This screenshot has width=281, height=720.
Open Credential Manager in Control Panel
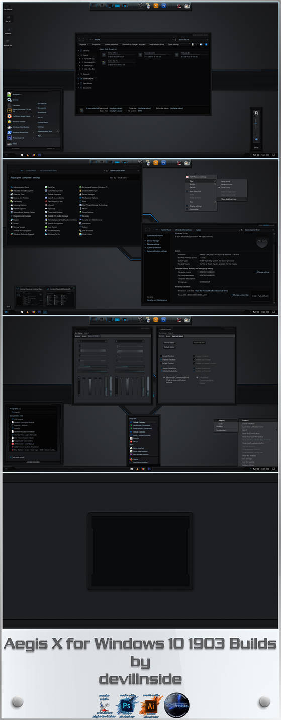88,190
